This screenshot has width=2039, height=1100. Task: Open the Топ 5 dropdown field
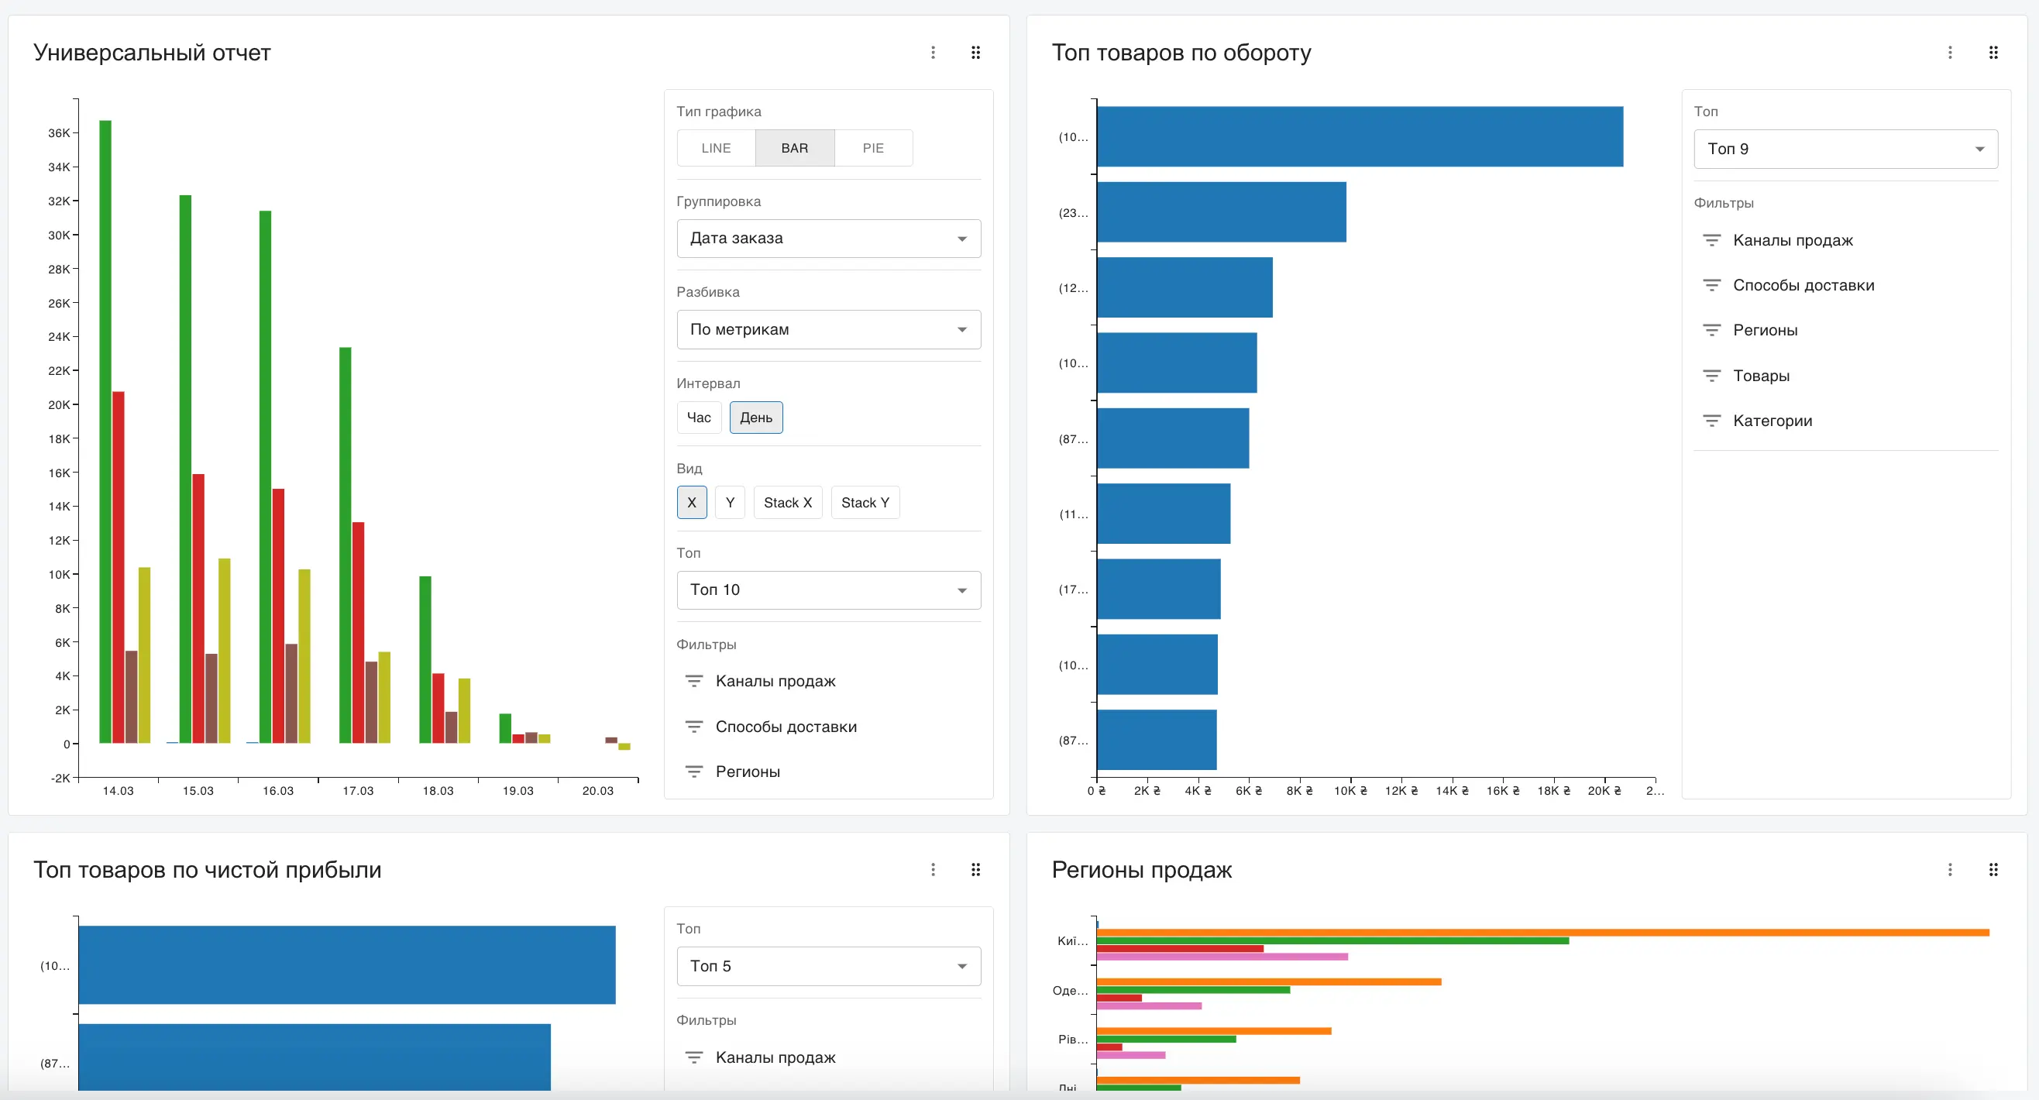point(829,965)
